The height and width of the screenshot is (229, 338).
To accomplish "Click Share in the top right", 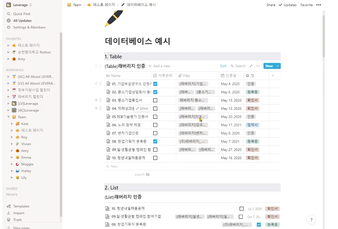I will 271,5.
